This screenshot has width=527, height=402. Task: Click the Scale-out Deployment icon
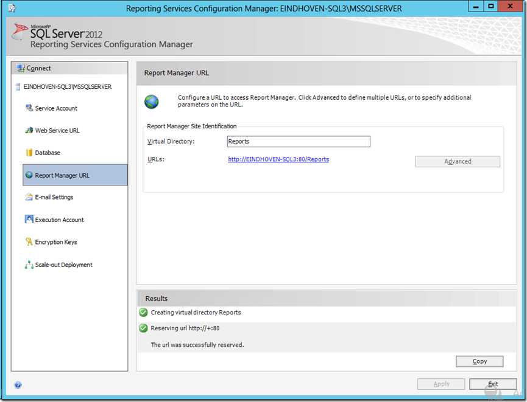[29, 265]
